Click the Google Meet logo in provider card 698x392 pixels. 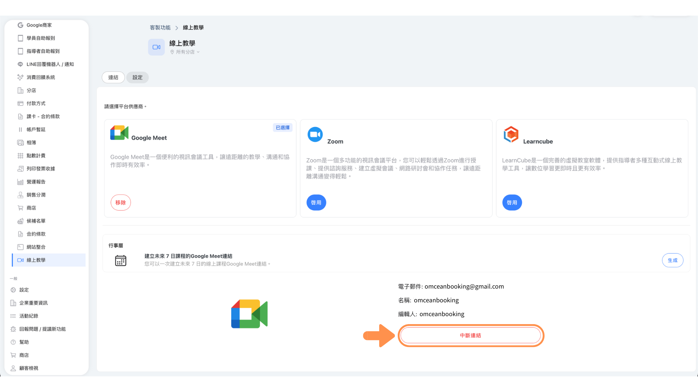(119, 132)
